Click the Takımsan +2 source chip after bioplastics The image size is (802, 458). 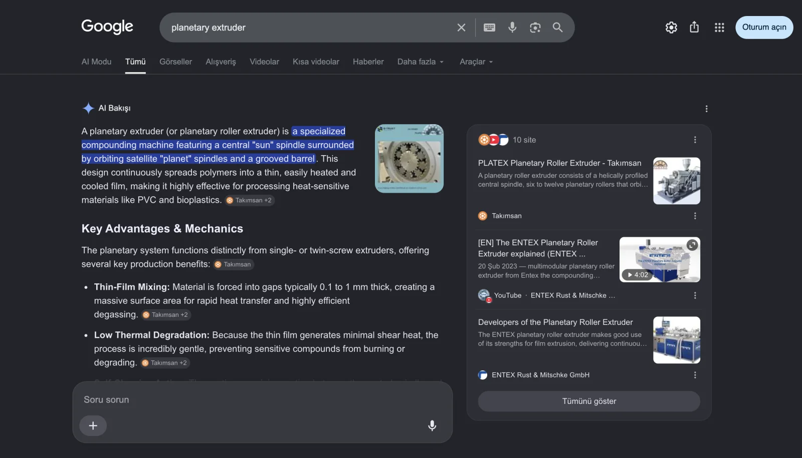coord(249,200)
